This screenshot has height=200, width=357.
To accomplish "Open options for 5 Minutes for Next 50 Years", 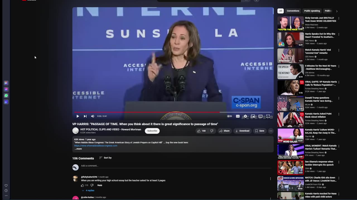I will [339, 66].
